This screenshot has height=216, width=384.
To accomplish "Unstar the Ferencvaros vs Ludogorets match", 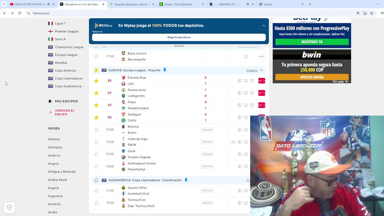I will click(x=96, y=93).
